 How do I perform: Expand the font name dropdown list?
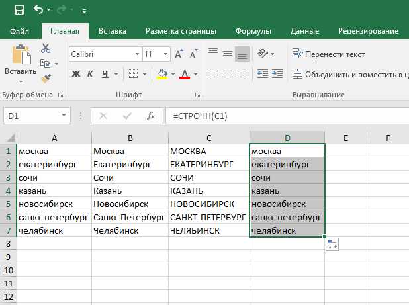click(137, 54)
